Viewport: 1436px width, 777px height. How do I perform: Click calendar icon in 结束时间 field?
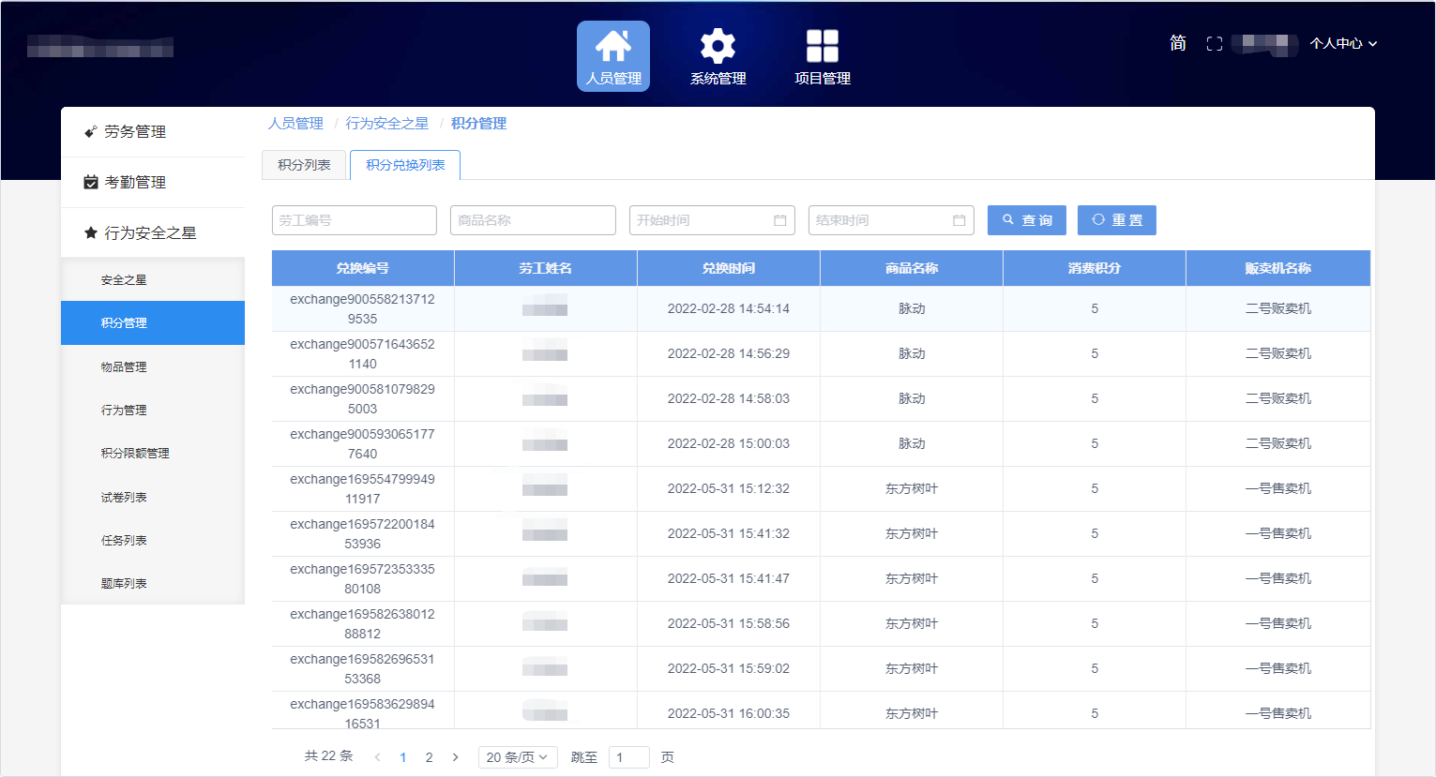[x=959, y=220]
